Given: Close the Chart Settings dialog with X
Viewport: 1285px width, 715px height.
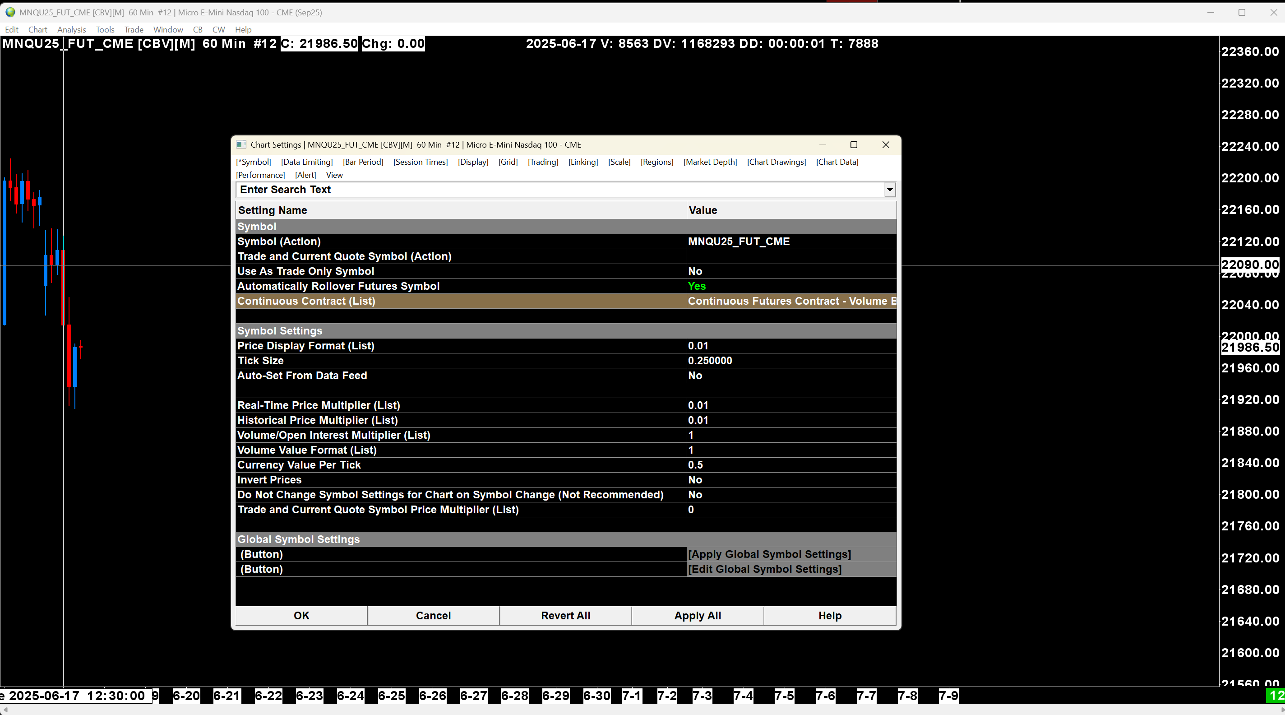Looking at the screenshot, I should (885, 145).
